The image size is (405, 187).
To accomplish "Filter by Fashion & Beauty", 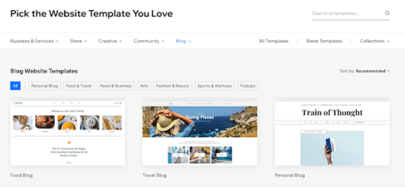I will click(x=173, y=86).
